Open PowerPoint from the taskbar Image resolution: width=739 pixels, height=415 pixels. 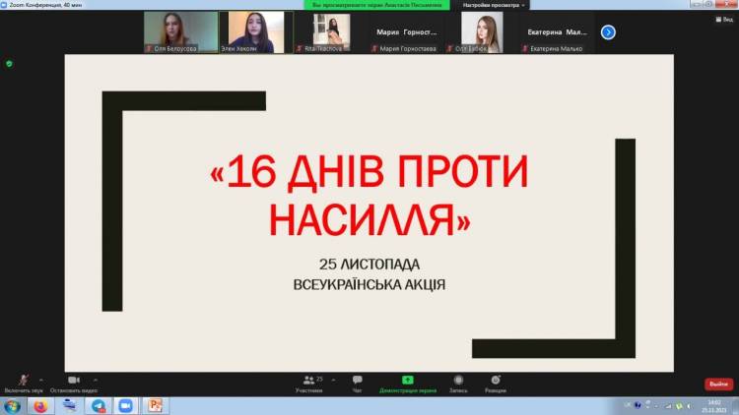tap(154, 405)
